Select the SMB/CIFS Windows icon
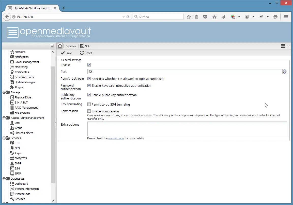Screen dimensions: 293x205 (x=12, y=158)
